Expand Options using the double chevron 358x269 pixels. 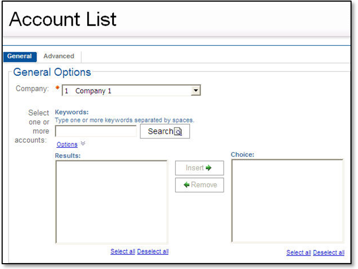pos(83,144)
